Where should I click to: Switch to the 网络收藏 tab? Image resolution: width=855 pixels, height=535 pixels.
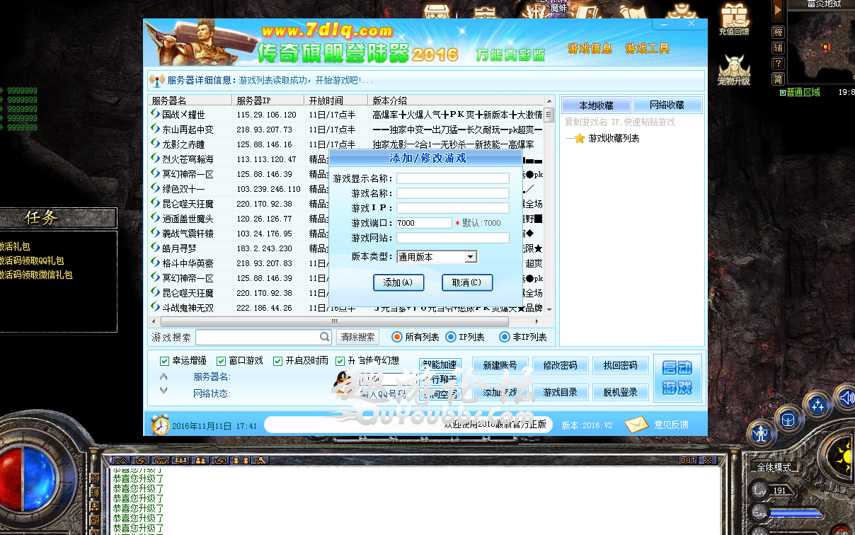[x=667, y=105]
